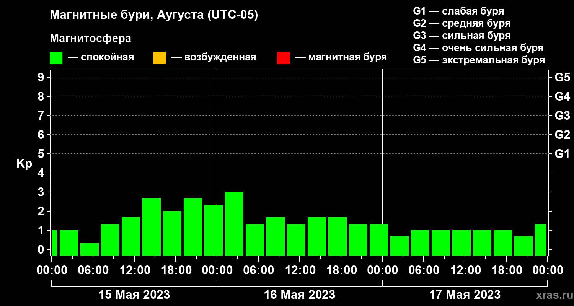Click the narrow first bar at 15 Мая 00:00
The width and height of the screenshot is (574, 306).
(54, 243)
